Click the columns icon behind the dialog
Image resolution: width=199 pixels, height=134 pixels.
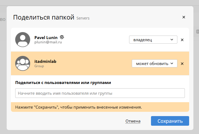click(x=197, y=32)
